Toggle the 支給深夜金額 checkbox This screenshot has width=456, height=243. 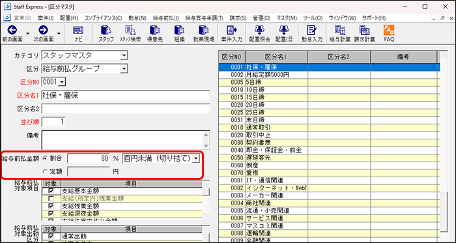pyautogui.click(x=51, y=214)
